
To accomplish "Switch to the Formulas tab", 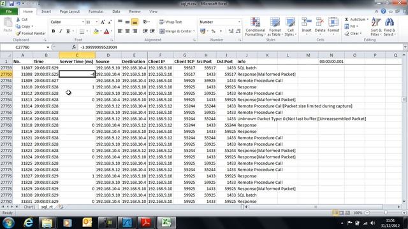I will tap(96, 11).
